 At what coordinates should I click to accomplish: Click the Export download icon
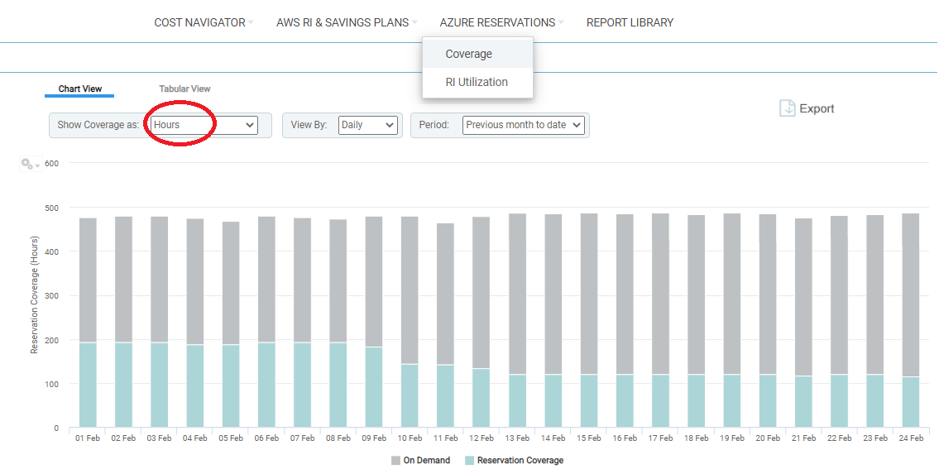click(787, 108)
